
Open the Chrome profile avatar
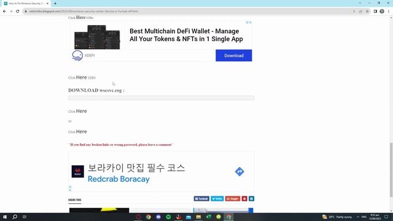[x=382, y=11]
